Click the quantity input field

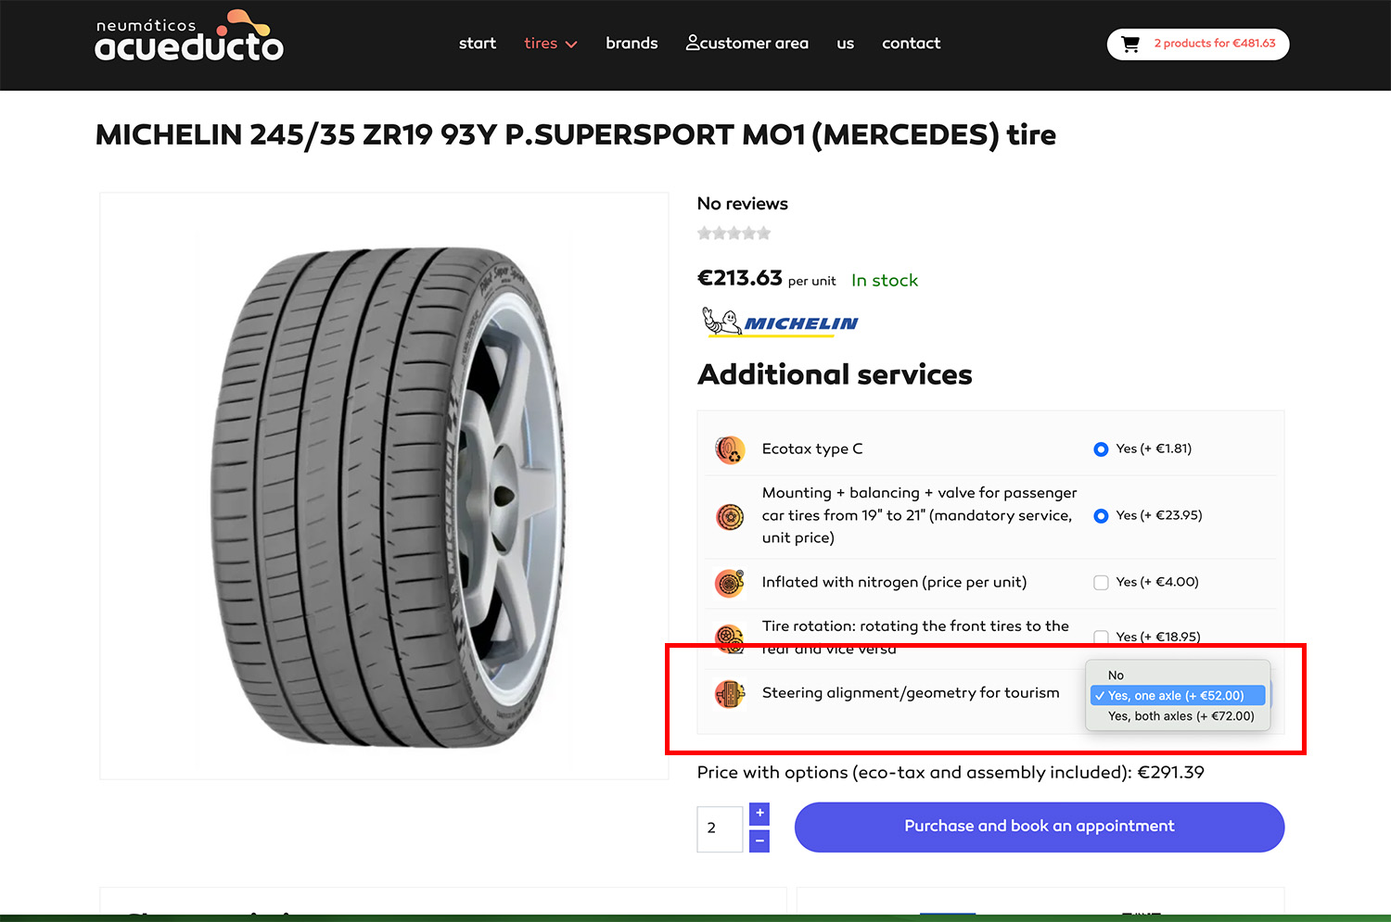coord(720,828)
